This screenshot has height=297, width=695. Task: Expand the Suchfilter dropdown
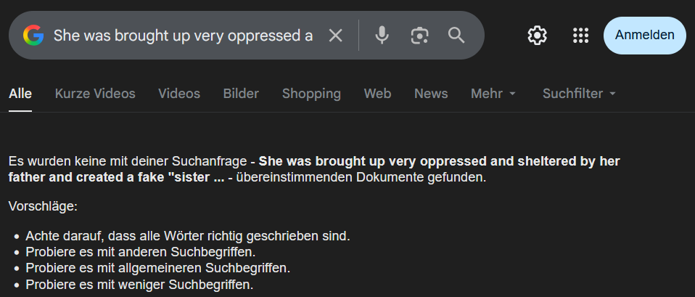click(580, 94)
